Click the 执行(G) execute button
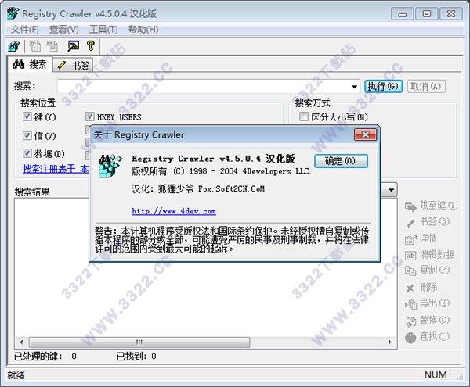 coord(383,87)
